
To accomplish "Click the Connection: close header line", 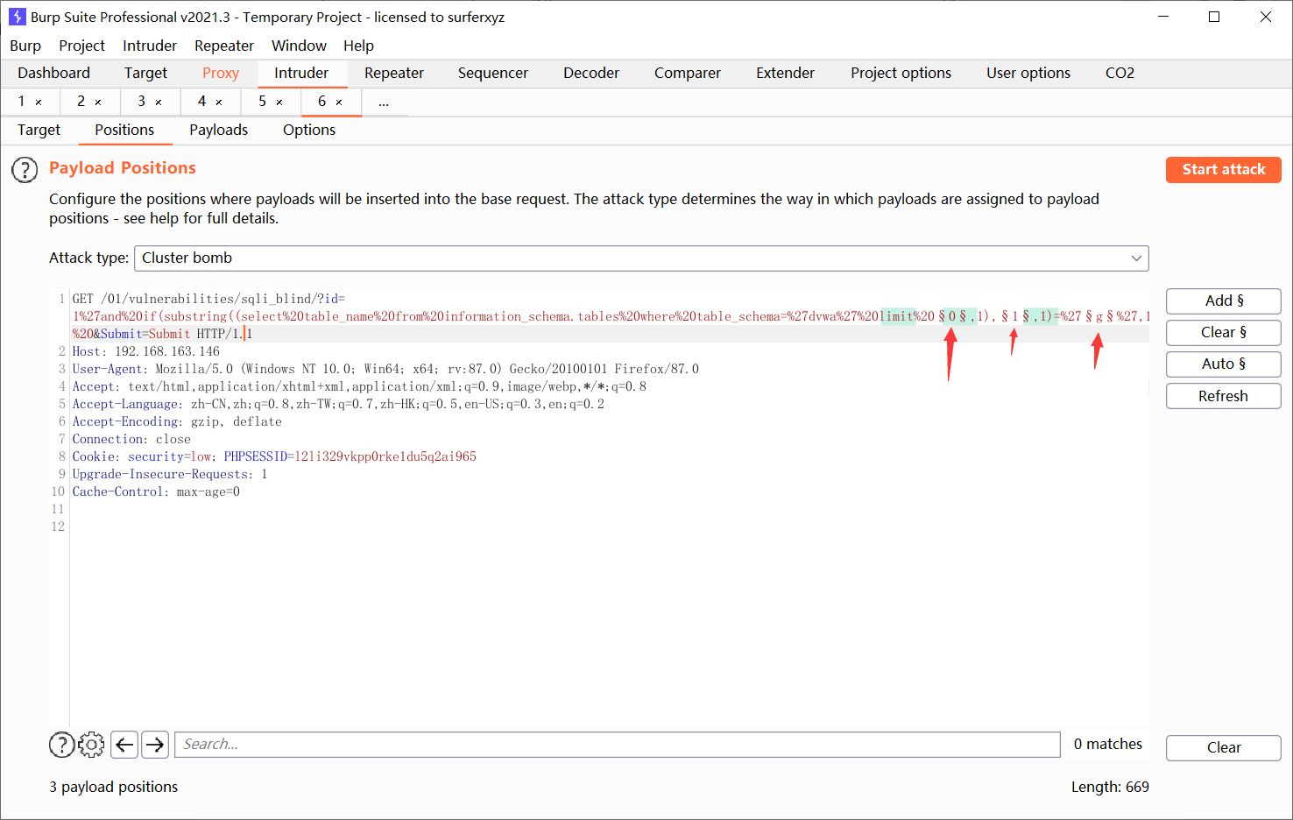I will [131, 439].
